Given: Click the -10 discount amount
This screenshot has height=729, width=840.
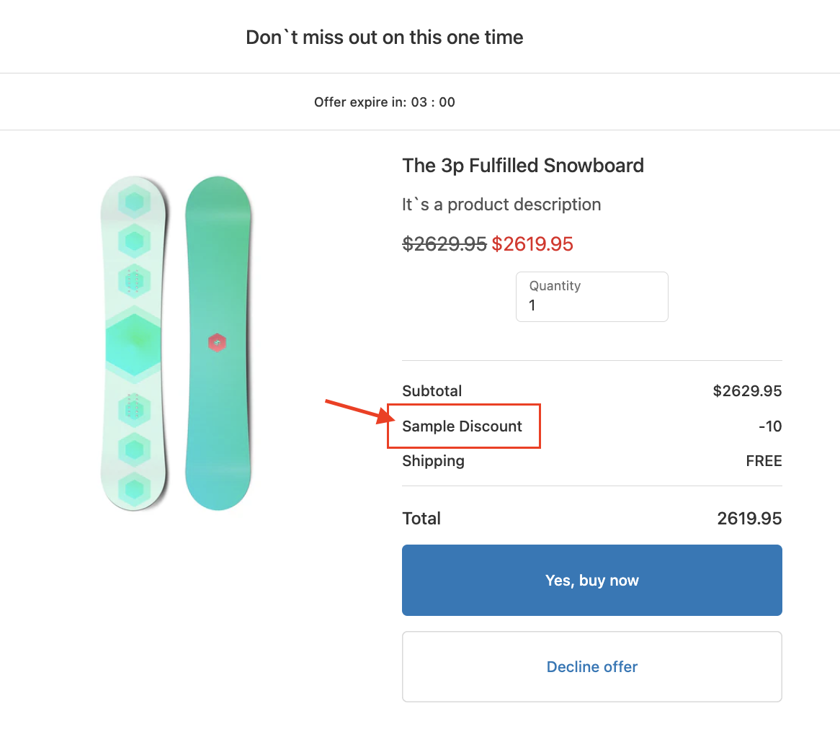Looking at the screenshot, I should click(769, 426).
